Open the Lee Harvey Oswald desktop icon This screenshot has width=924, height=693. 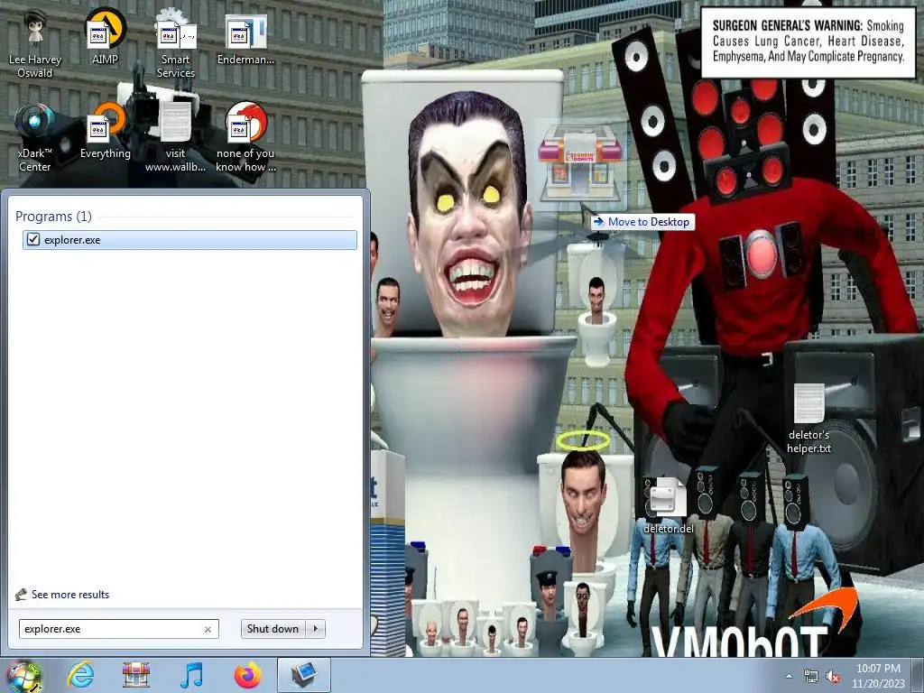pos(35,42)
